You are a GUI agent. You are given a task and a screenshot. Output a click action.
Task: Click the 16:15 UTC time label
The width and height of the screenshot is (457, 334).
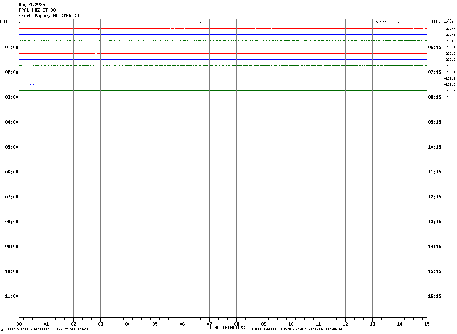434,296
